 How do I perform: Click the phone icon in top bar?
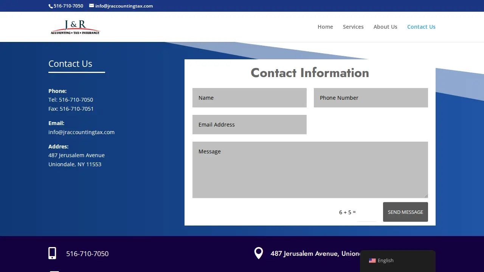tap(51, 6)
